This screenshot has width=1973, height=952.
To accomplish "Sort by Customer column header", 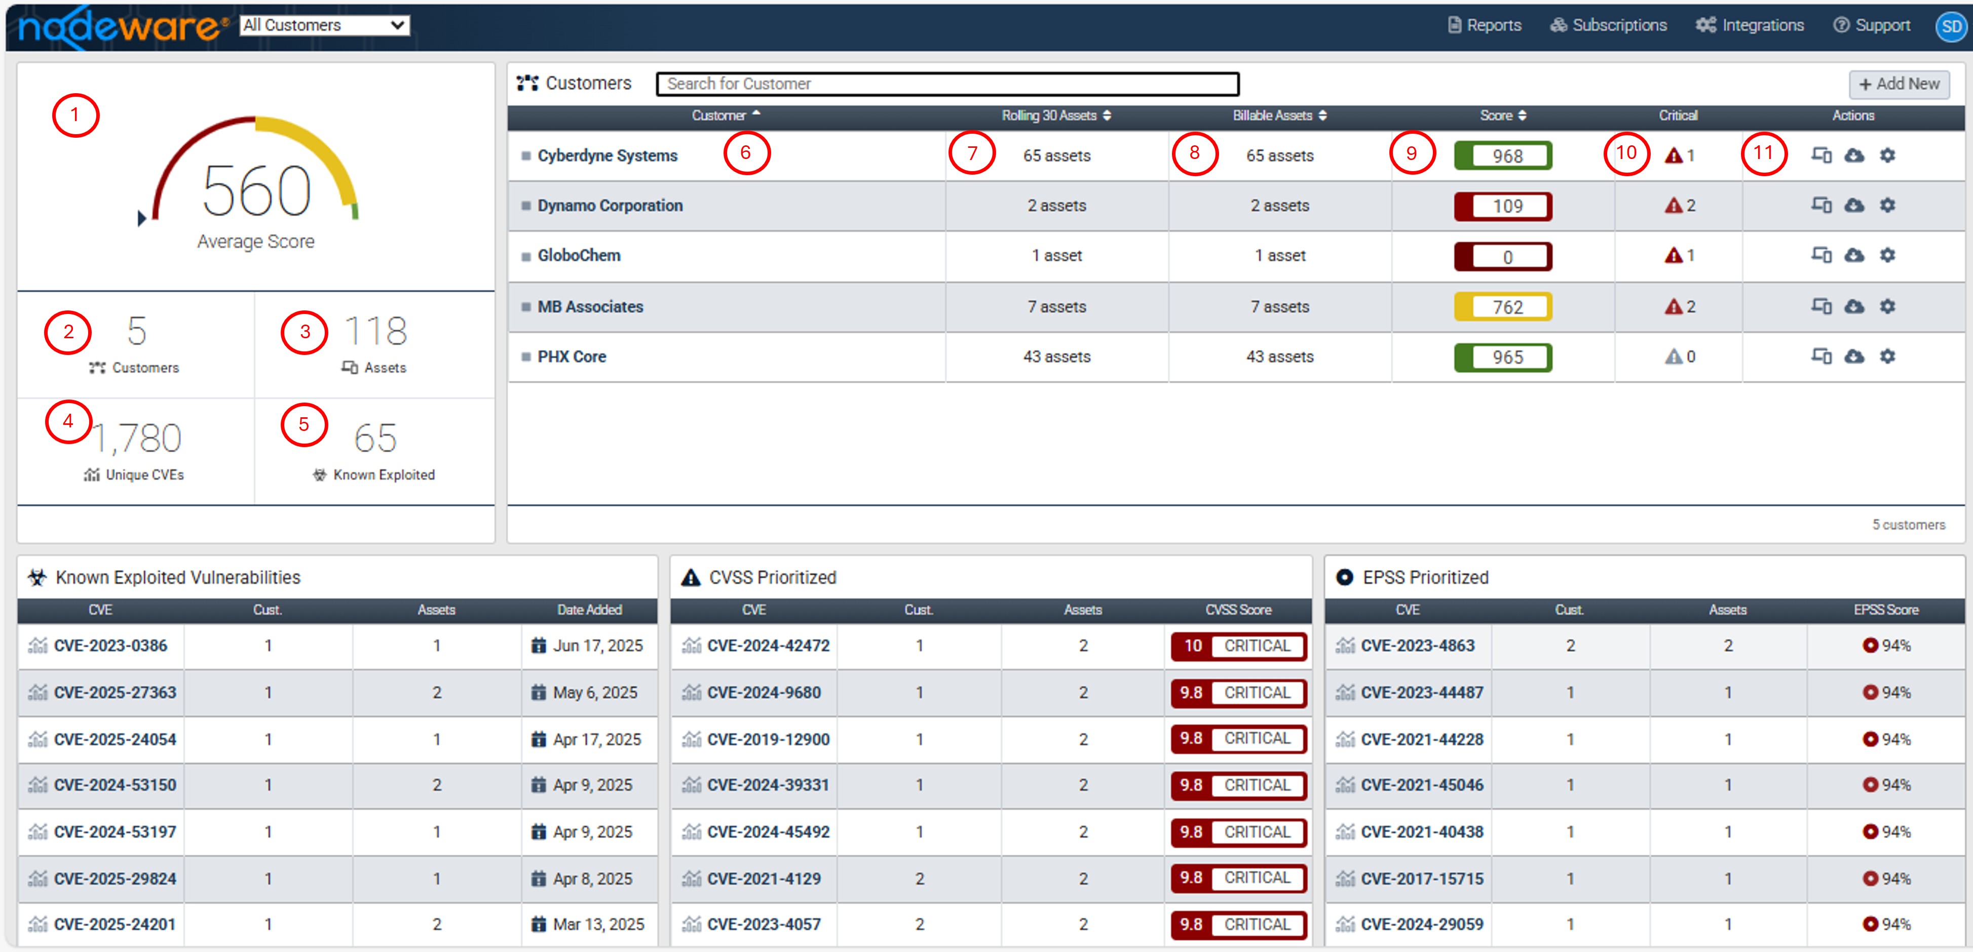I will pyautogui.click(x=726, y=115).
